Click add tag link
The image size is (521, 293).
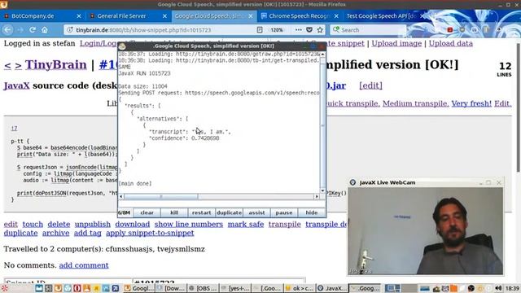tap(87, 233)
